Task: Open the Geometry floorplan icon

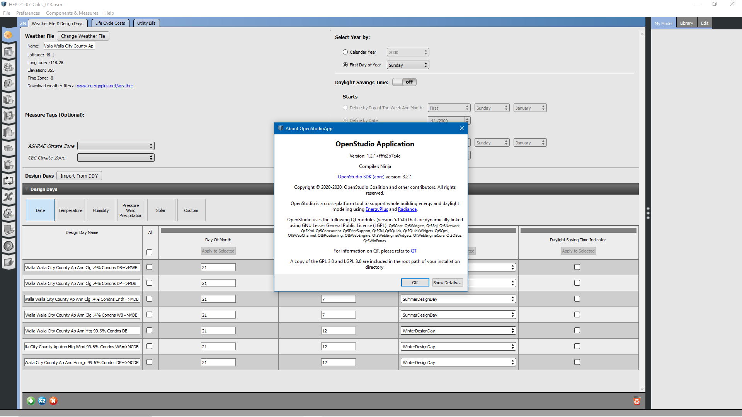Action: pyautogui.click(x=9, y=116)
